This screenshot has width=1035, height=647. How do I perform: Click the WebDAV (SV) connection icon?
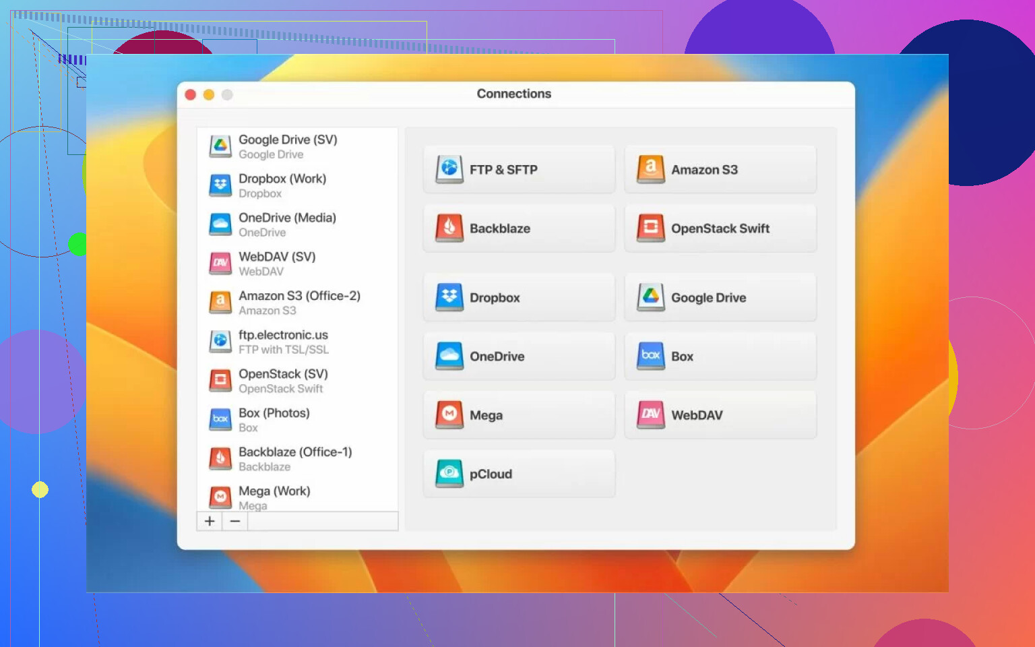point(220,264)
